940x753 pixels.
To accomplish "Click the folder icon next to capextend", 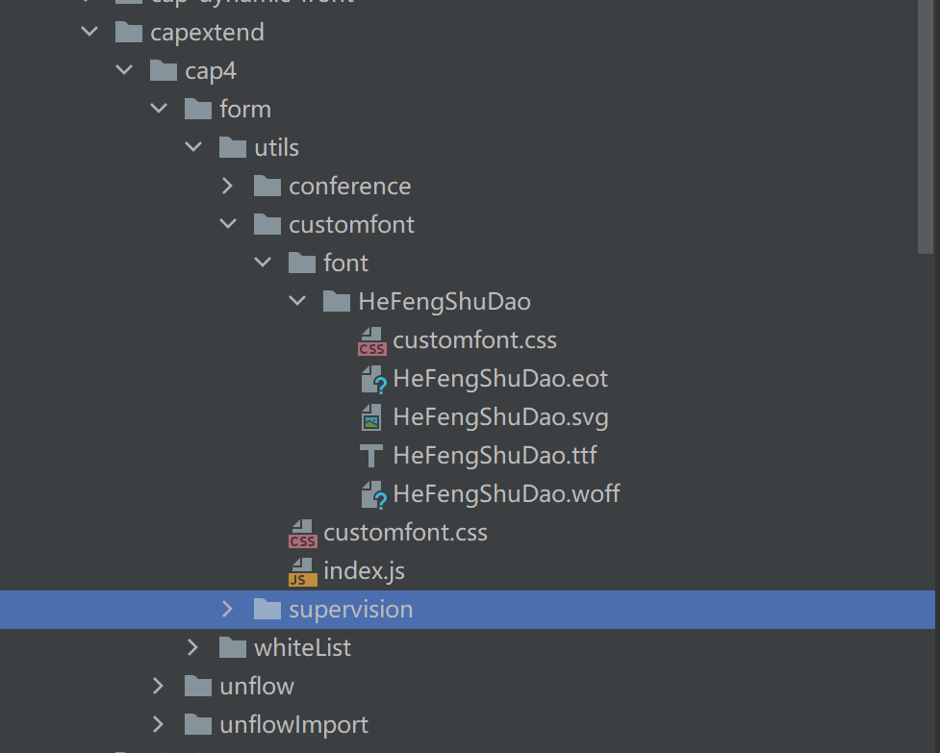I will [x=129, y=33].
